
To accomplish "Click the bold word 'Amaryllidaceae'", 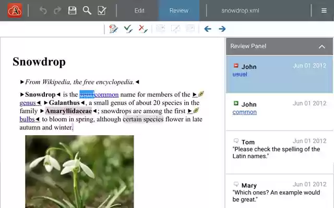I will click(68, 111).
